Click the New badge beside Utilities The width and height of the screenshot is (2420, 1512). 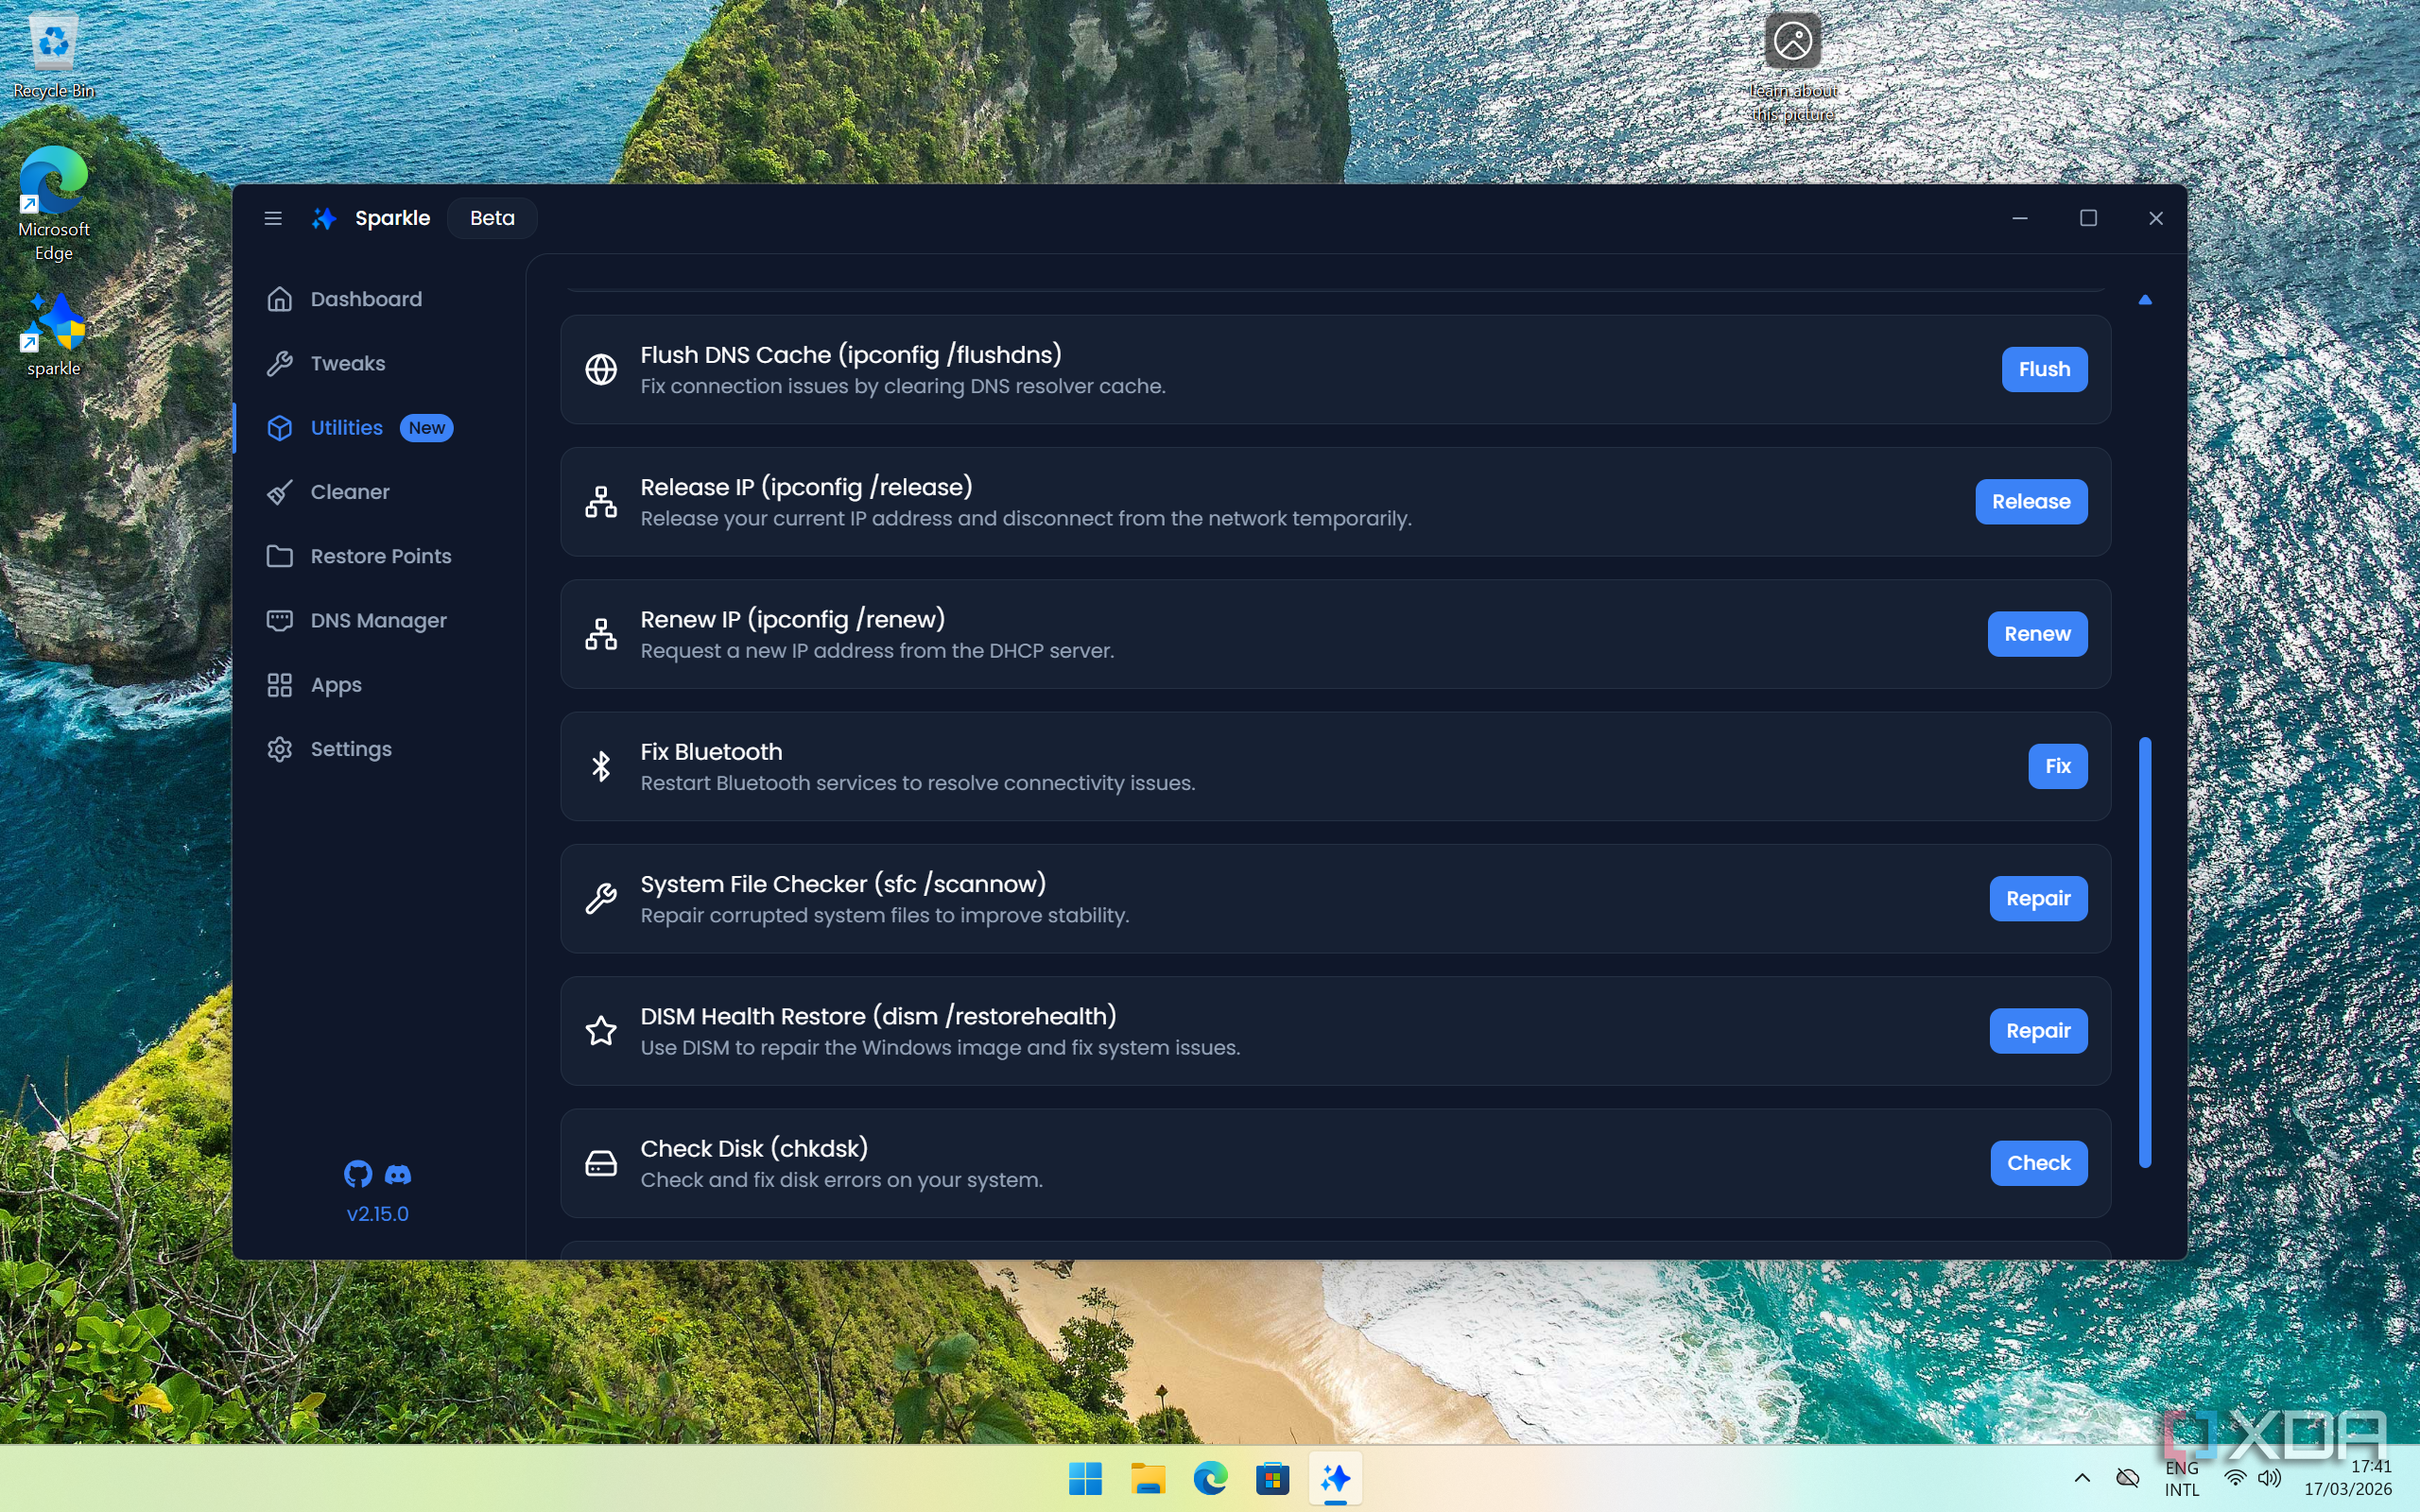click(x=427, y=428)
